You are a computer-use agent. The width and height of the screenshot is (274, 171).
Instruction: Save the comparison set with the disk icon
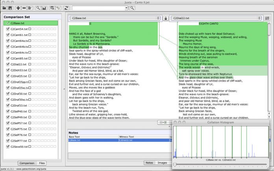click(x=10, y=8)
